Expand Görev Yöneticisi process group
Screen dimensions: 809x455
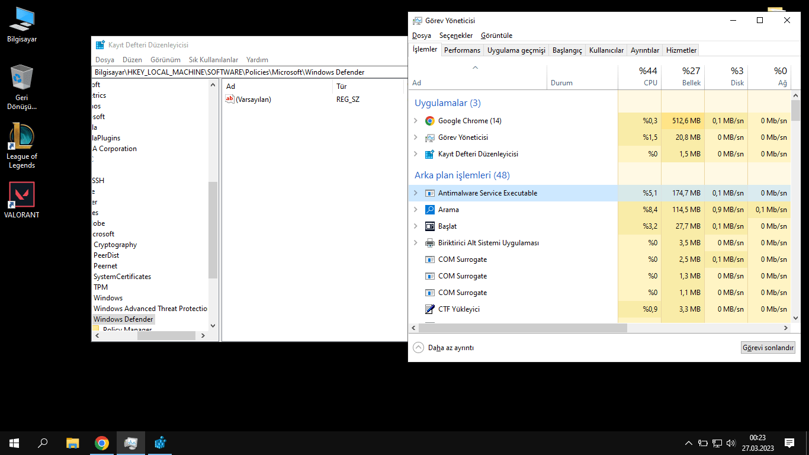pos(415,137)
